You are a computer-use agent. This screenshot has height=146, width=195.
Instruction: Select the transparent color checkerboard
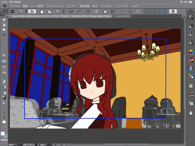[4, 140]
